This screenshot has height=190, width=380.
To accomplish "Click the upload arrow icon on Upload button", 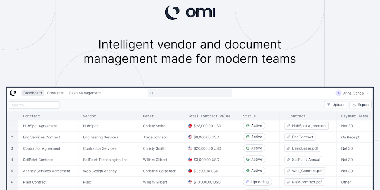I will click(329, 105).
